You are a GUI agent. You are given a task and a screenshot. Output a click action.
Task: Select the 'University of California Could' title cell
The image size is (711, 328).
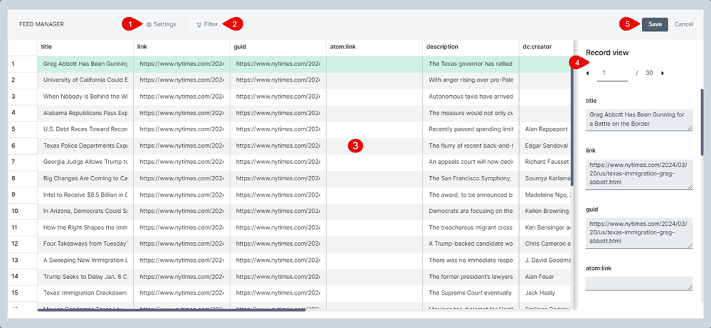click(x=85, y=80)
